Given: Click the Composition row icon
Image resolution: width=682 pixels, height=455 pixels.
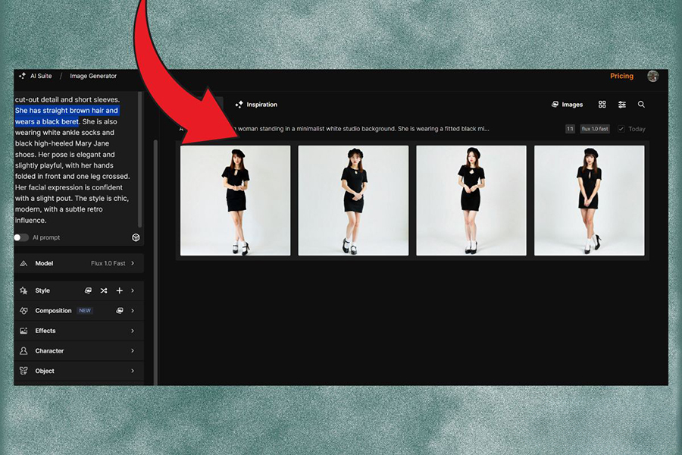Looking at the screenshot, I should [24, 310].
